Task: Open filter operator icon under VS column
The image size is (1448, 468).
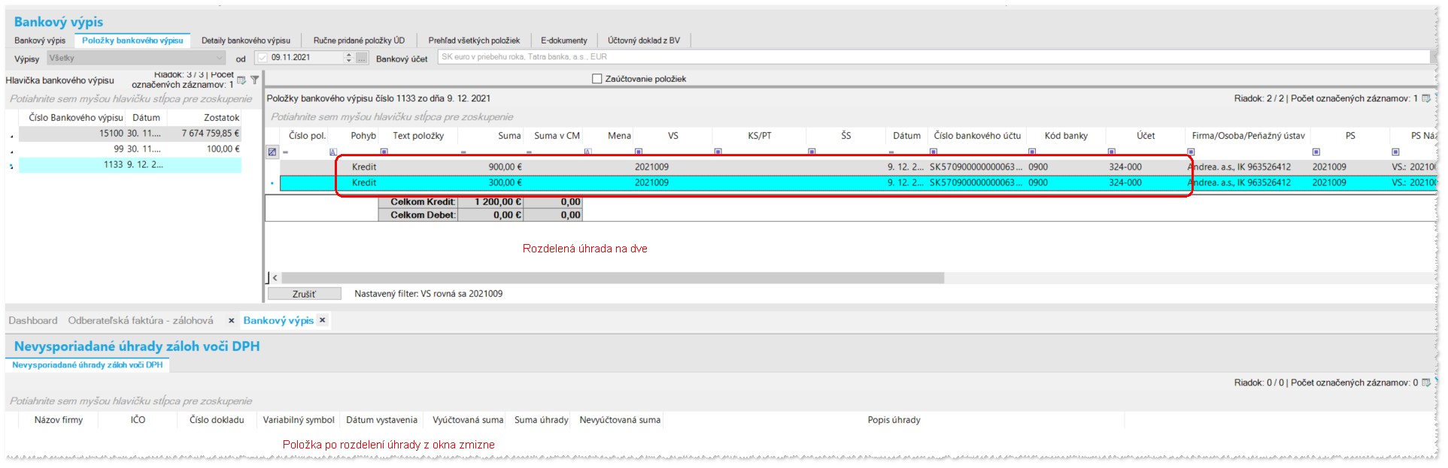Action: (639, 152)
